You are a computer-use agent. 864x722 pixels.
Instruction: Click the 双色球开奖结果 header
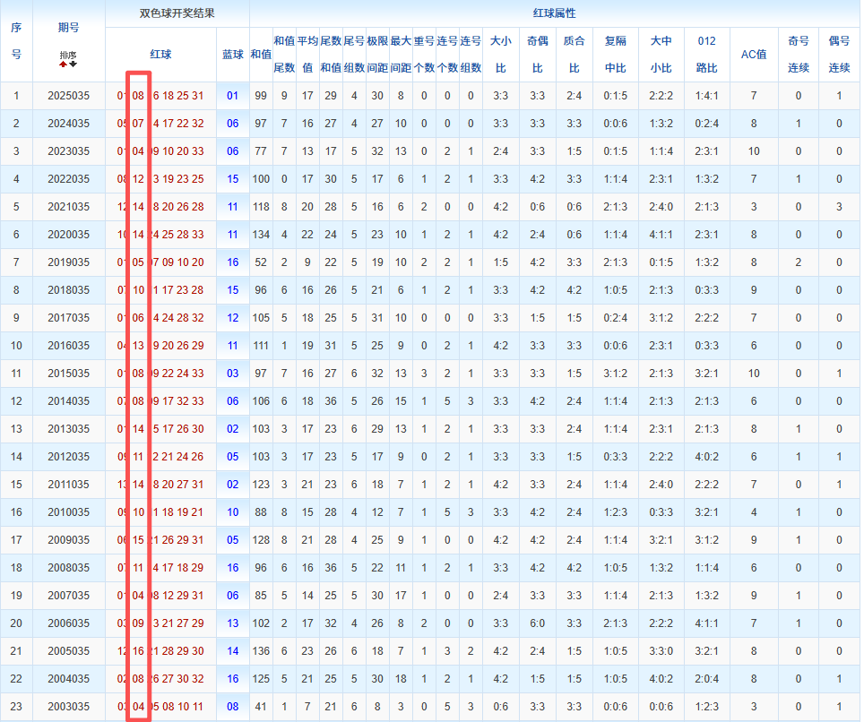(x=177, y=13)
